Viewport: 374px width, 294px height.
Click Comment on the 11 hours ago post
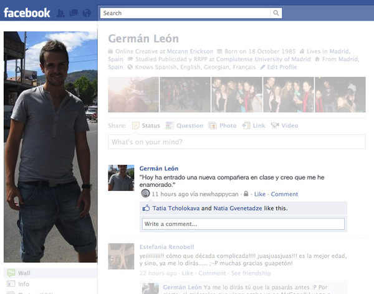[x=284, y=194]
